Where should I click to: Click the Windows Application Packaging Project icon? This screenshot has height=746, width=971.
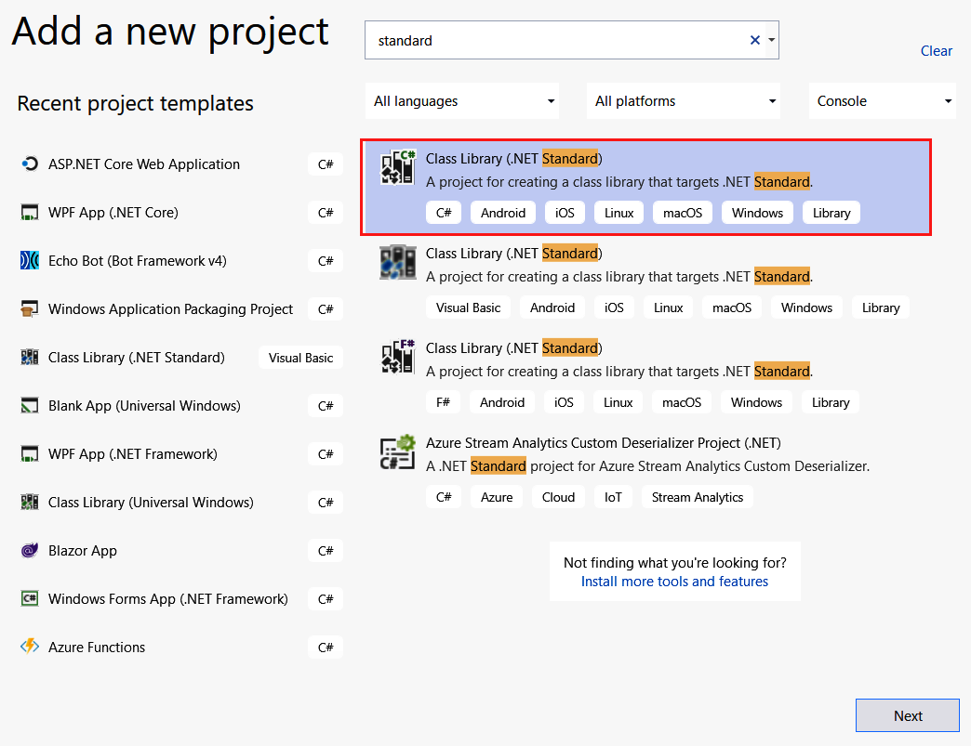pyautogui.click(x=29, y=308)
